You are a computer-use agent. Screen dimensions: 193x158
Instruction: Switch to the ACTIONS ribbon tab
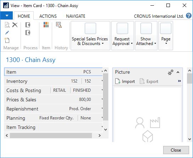(48, 16)
